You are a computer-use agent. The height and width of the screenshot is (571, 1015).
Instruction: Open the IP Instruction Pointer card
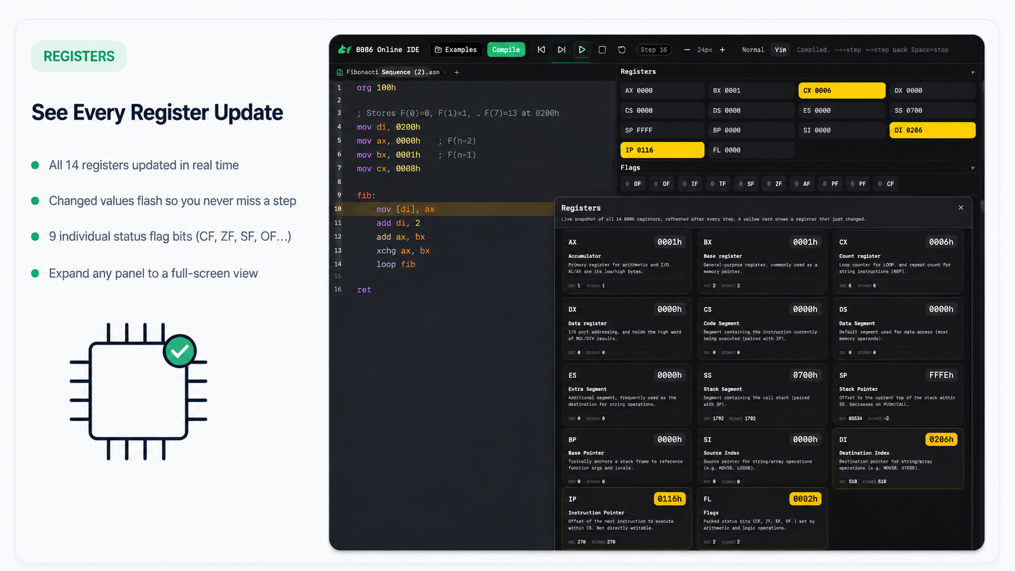coord(626,519)
